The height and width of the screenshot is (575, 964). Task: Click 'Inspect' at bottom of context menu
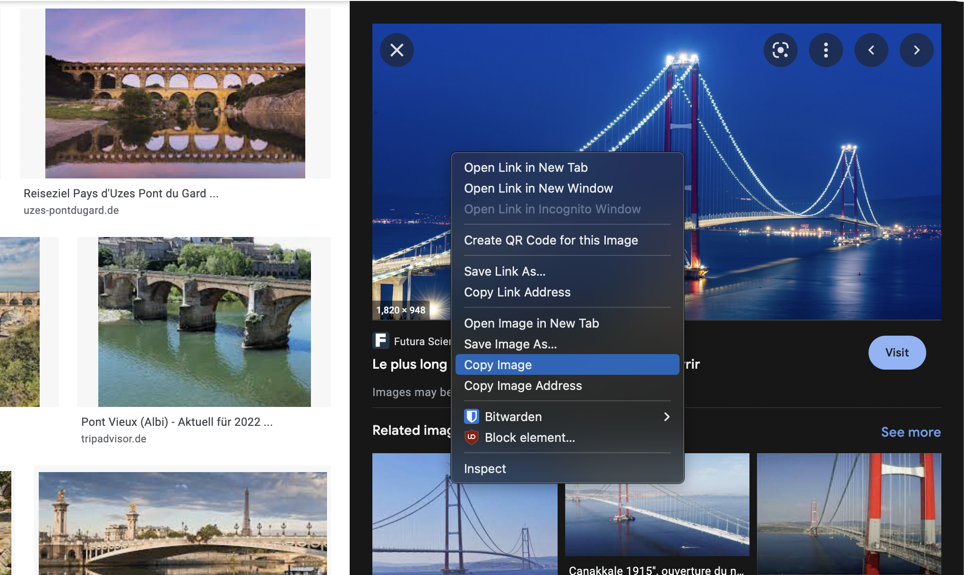(x=485, y=468)
